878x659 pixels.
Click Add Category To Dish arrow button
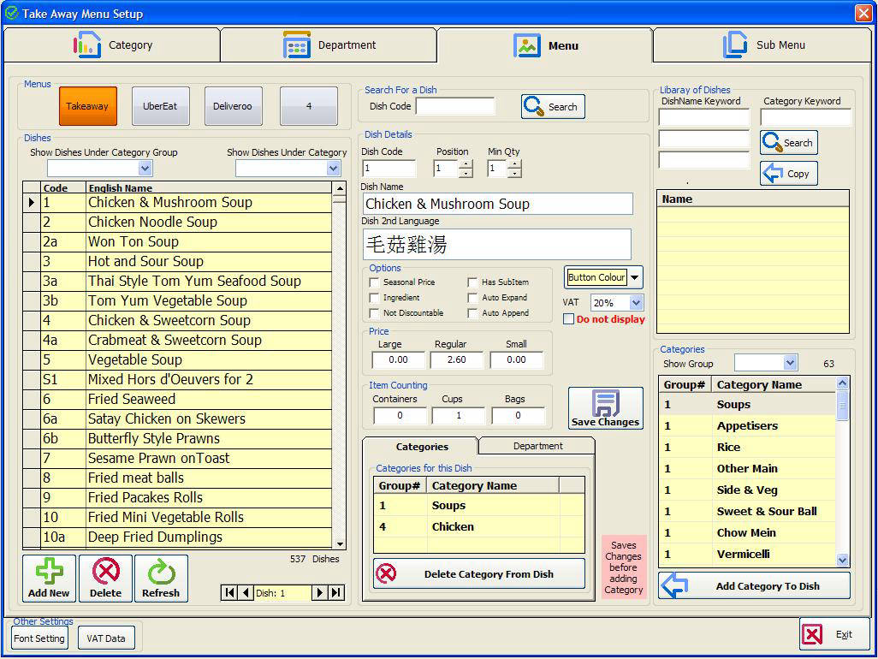pyautogui.click(x=754, y=586)
